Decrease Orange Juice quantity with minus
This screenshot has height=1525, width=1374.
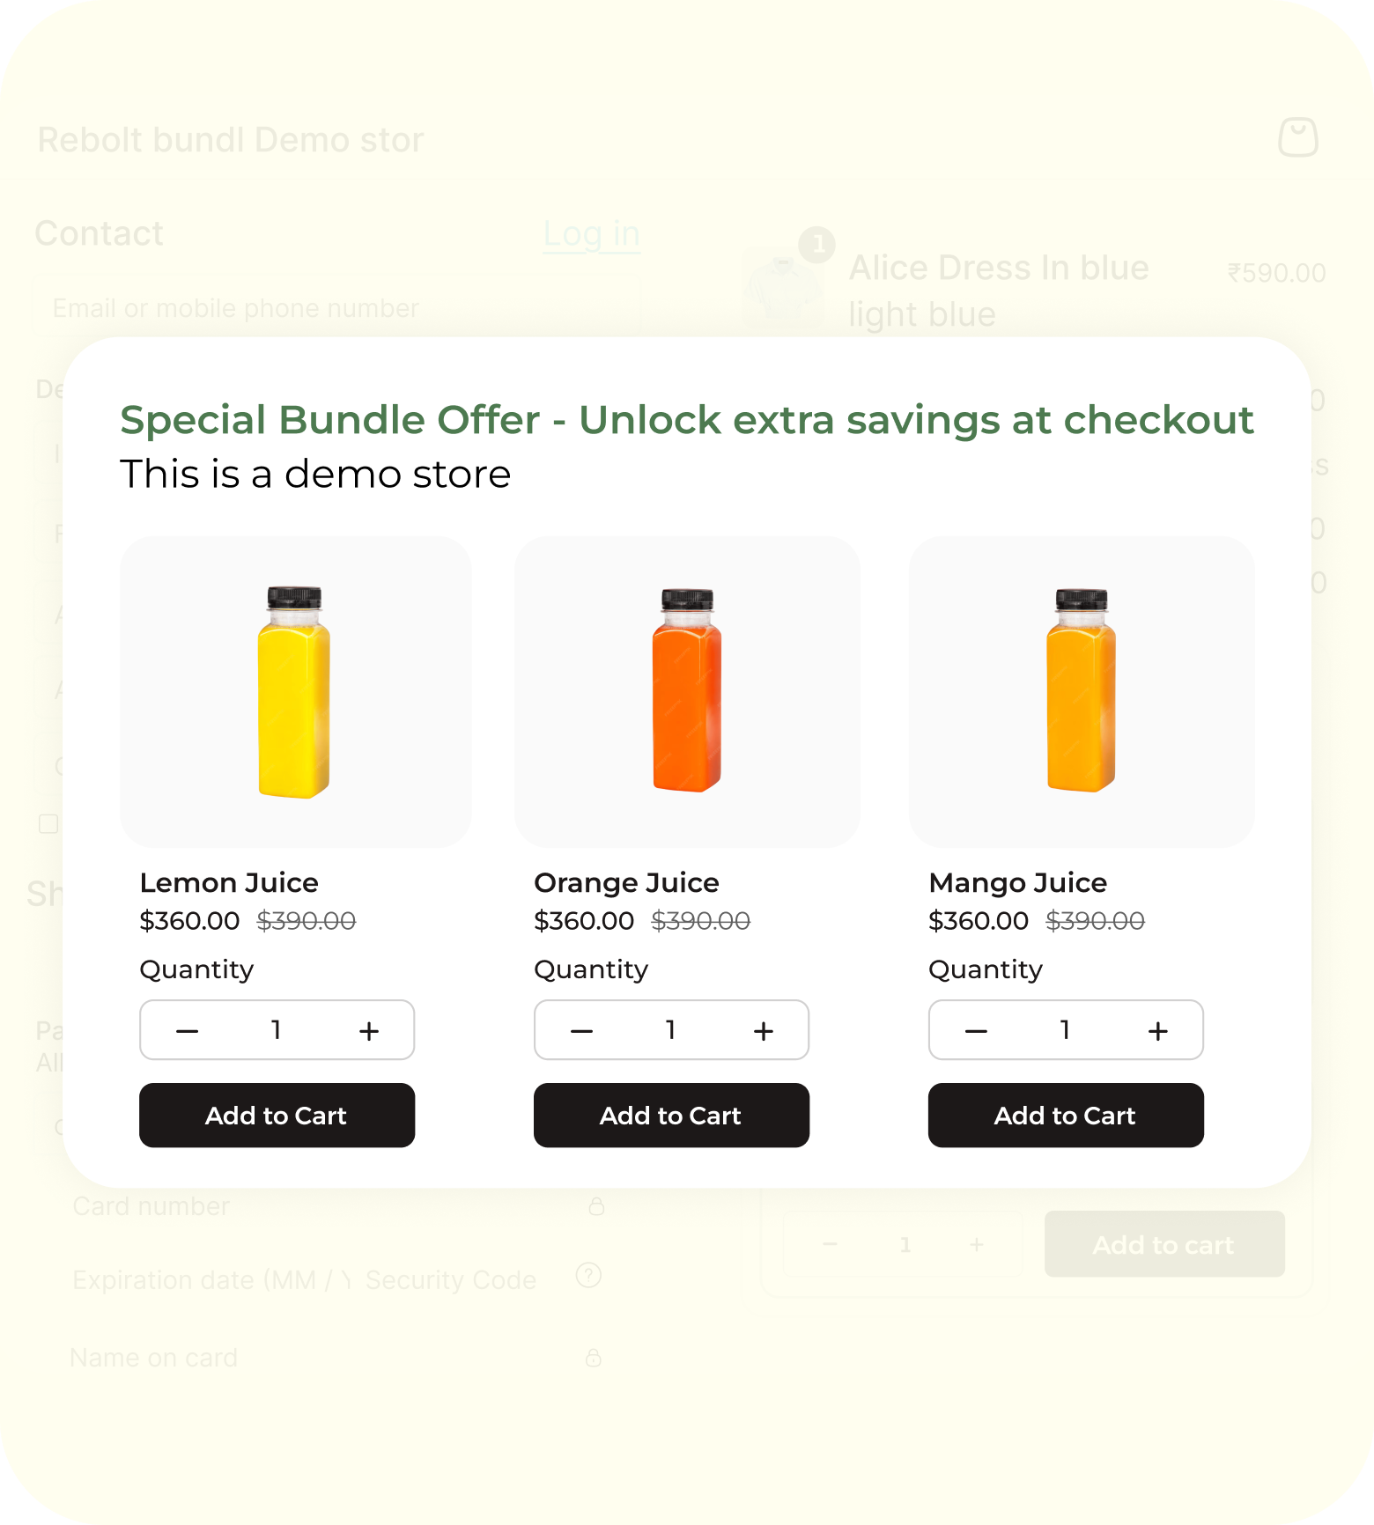(581, 1030)
